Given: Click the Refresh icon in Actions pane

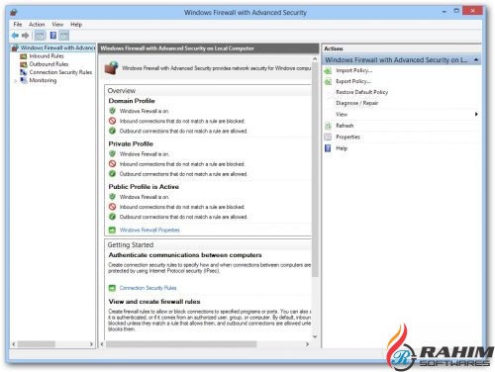Looking at the screenshot, I should pyautogui.click(x=328, y=126).
